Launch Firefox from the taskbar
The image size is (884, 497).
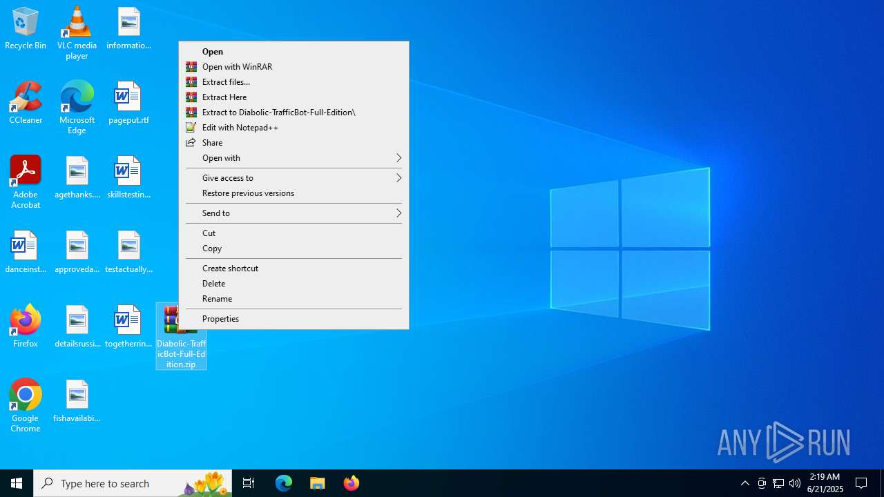pos(352,483)
